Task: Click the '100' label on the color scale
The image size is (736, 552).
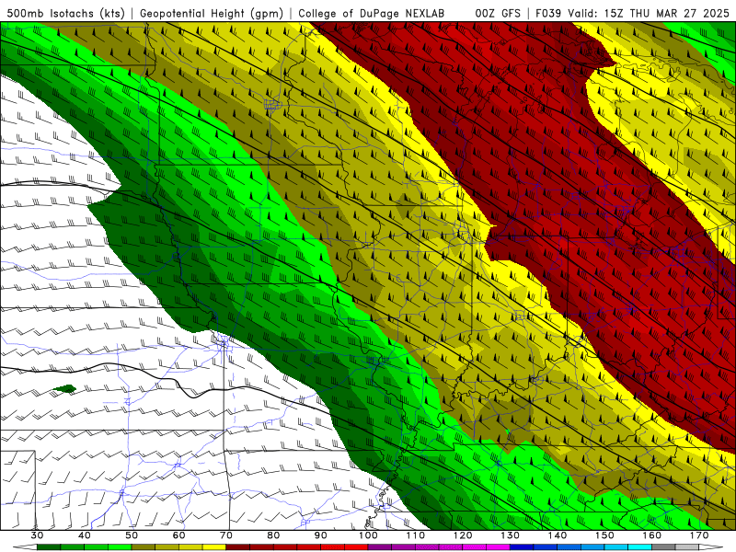Action: [368, 535]
